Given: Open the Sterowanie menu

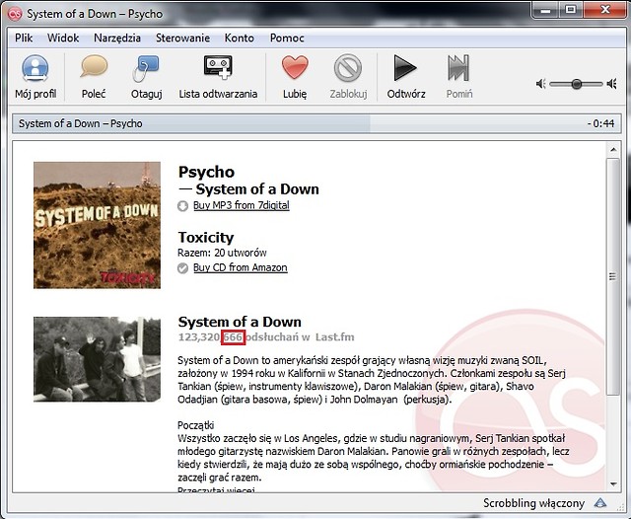Looking at the screenshot, I should coord(182,38).
